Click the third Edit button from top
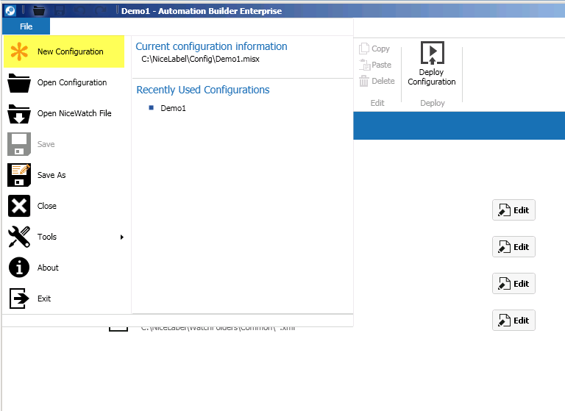Viewport: 565px width, 411px height. click(514, 284)
